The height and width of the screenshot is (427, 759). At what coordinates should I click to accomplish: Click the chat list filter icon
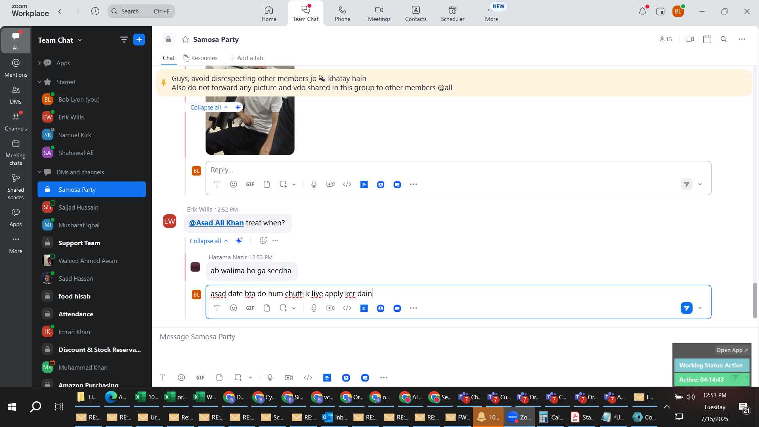point(124,40)
